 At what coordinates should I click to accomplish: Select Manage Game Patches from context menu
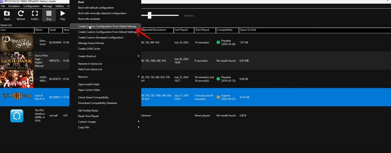point(91,43)
